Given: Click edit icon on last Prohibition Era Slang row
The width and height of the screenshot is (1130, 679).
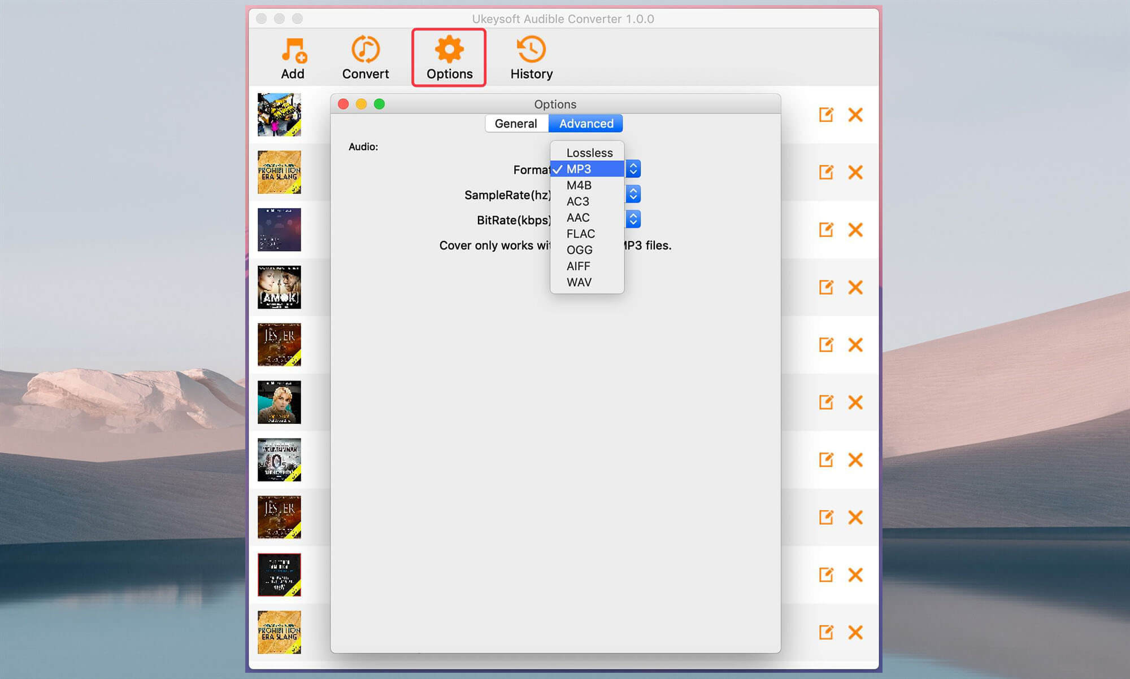Looking at the screenshot, I should coord(826,632).
